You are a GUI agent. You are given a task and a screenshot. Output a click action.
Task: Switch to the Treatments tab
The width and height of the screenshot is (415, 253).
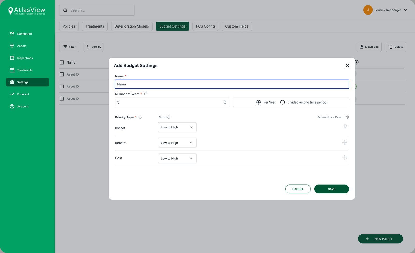pos(95,26)
